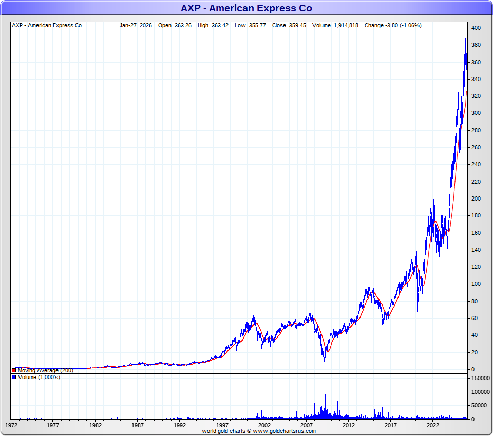Click the 2022 x-axis year label
Screen dimensions: 493x436
[433, 425]
